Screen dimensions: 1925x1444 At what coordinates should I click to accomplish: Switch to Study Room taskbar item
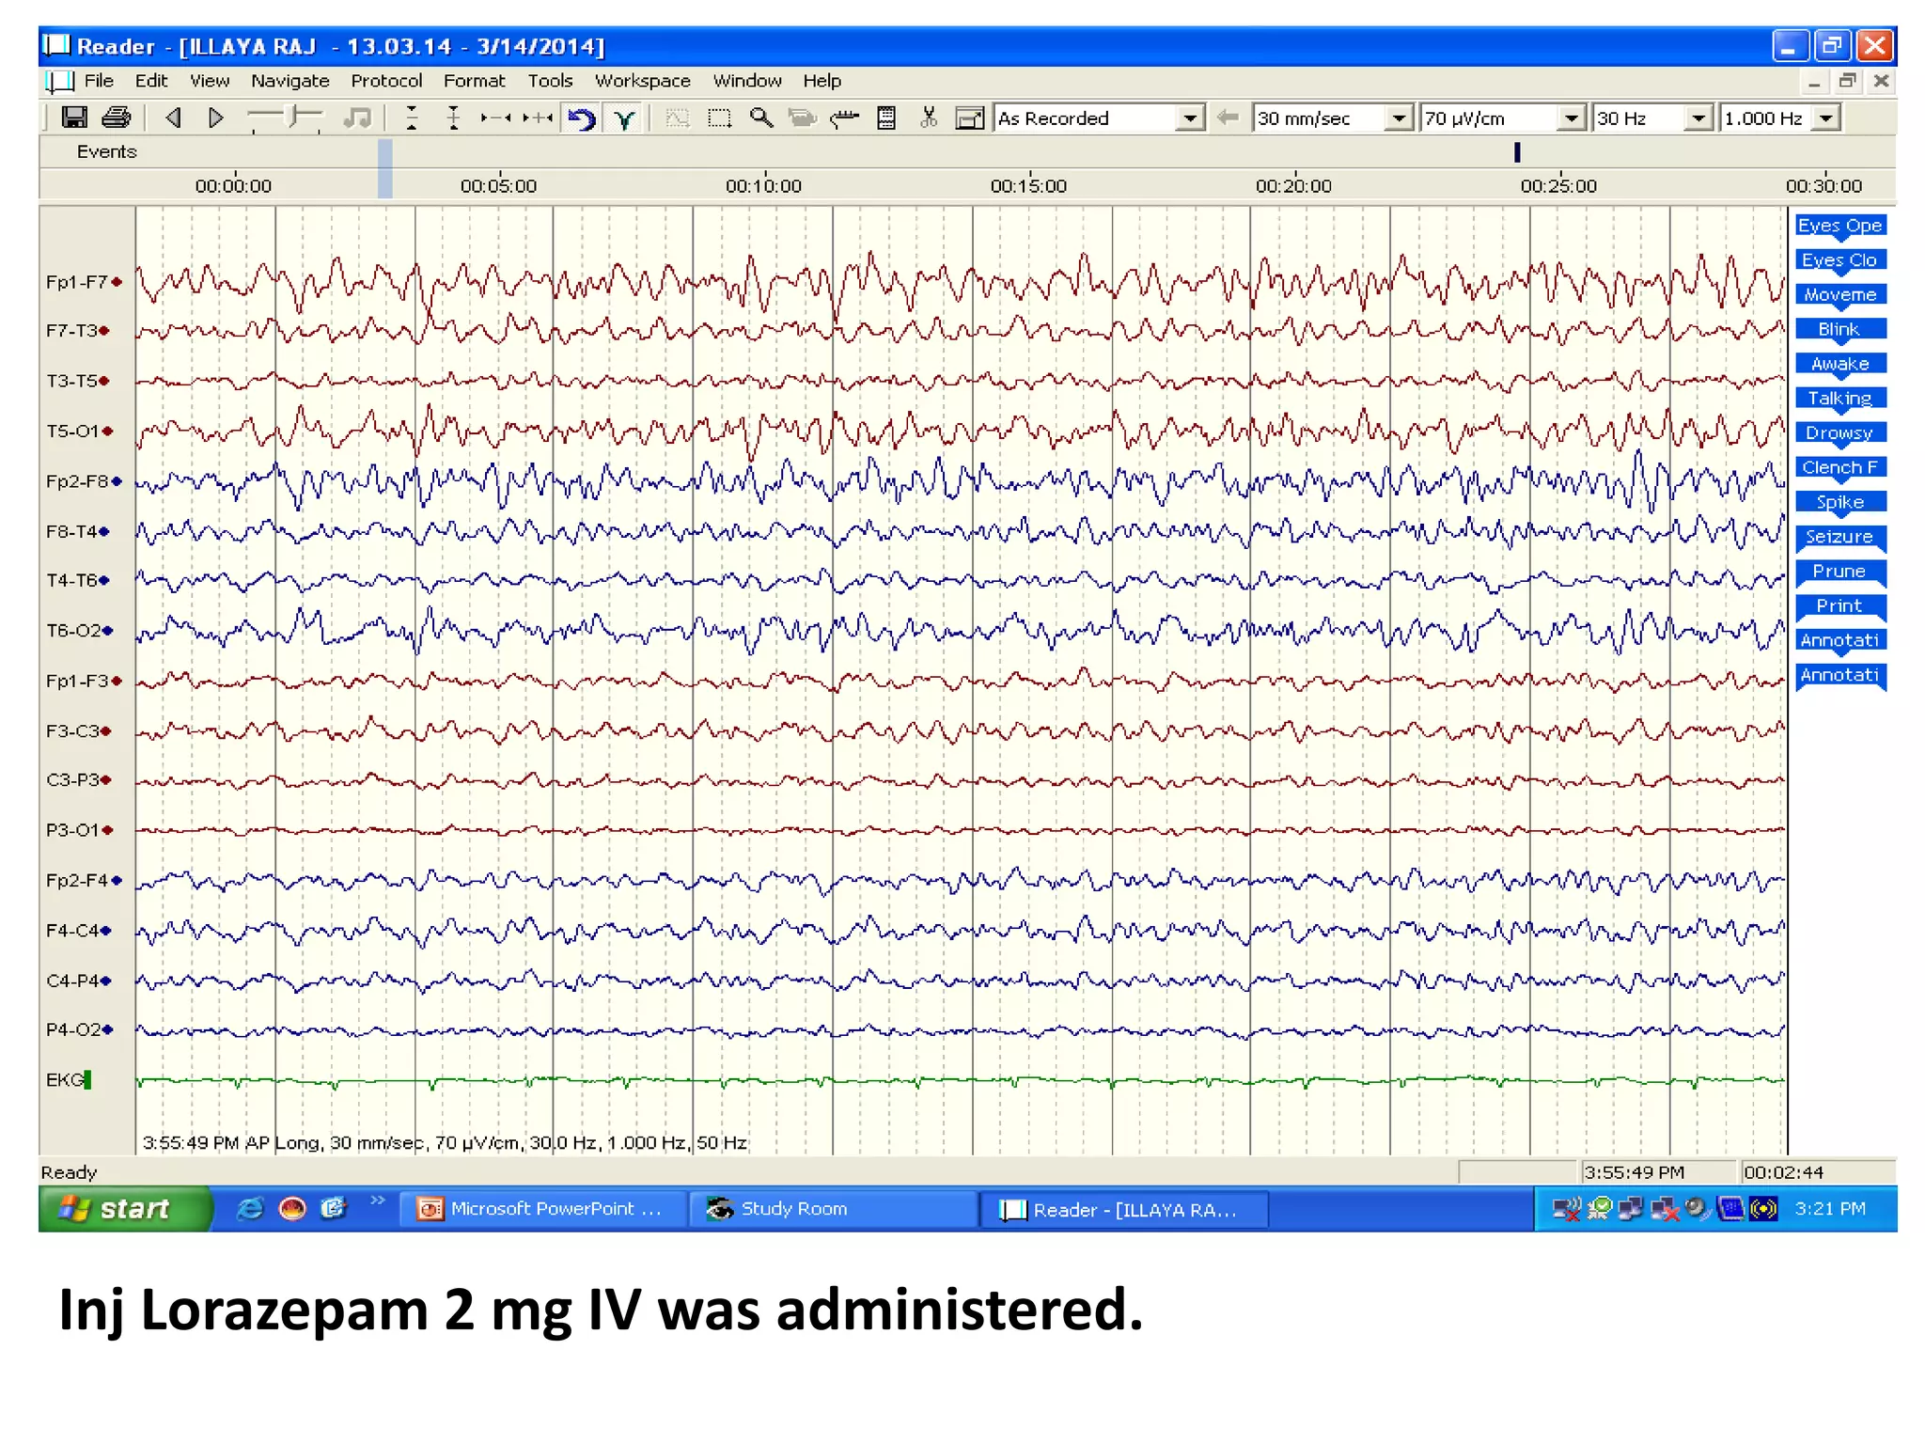click(833, 1209)
